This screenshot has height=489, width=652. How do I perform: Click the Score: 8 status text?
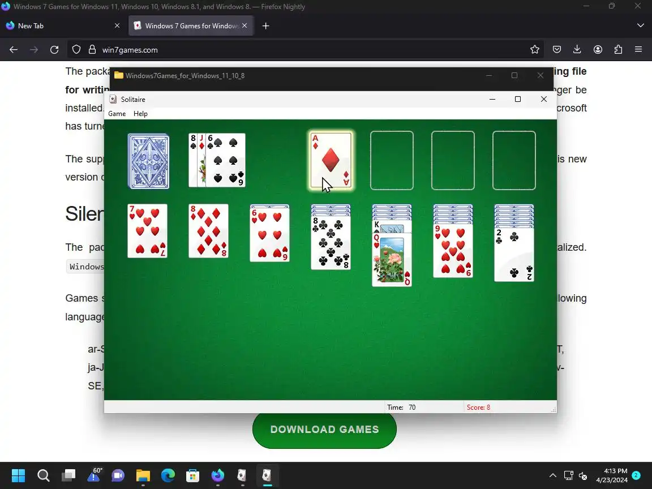[x=478, y=407]
